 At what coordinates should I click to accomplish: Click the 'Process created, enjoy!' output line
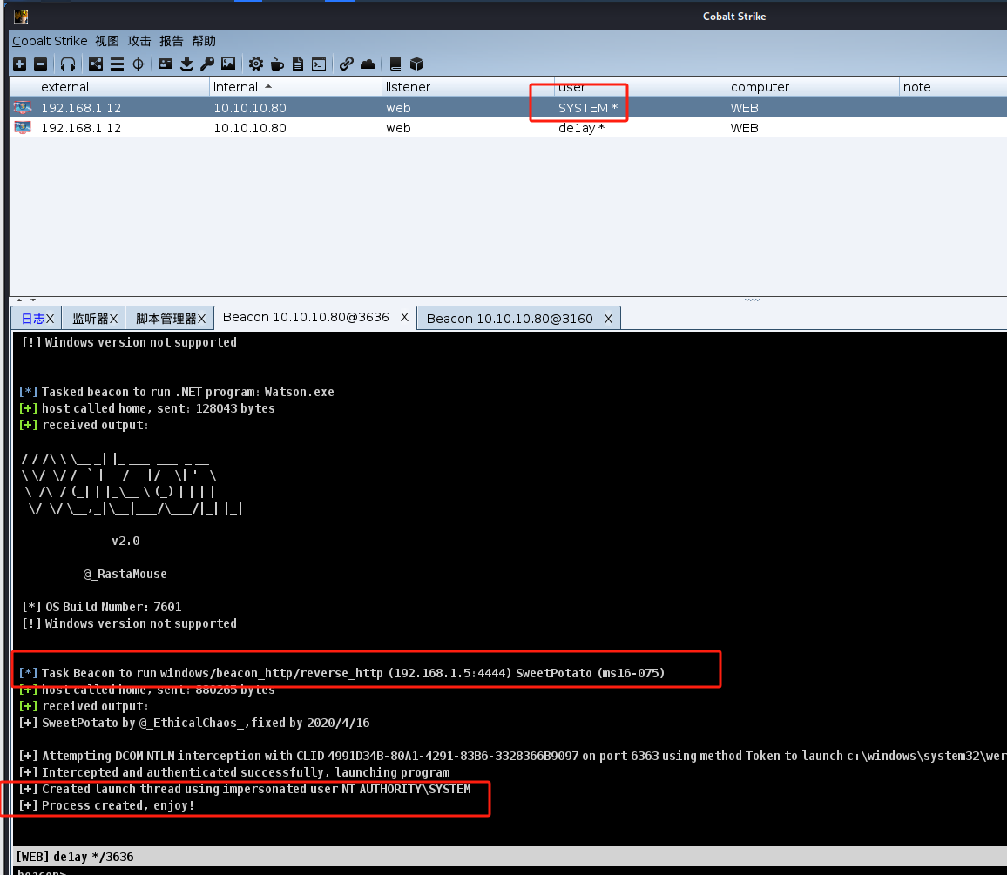[x=106, y=805]
